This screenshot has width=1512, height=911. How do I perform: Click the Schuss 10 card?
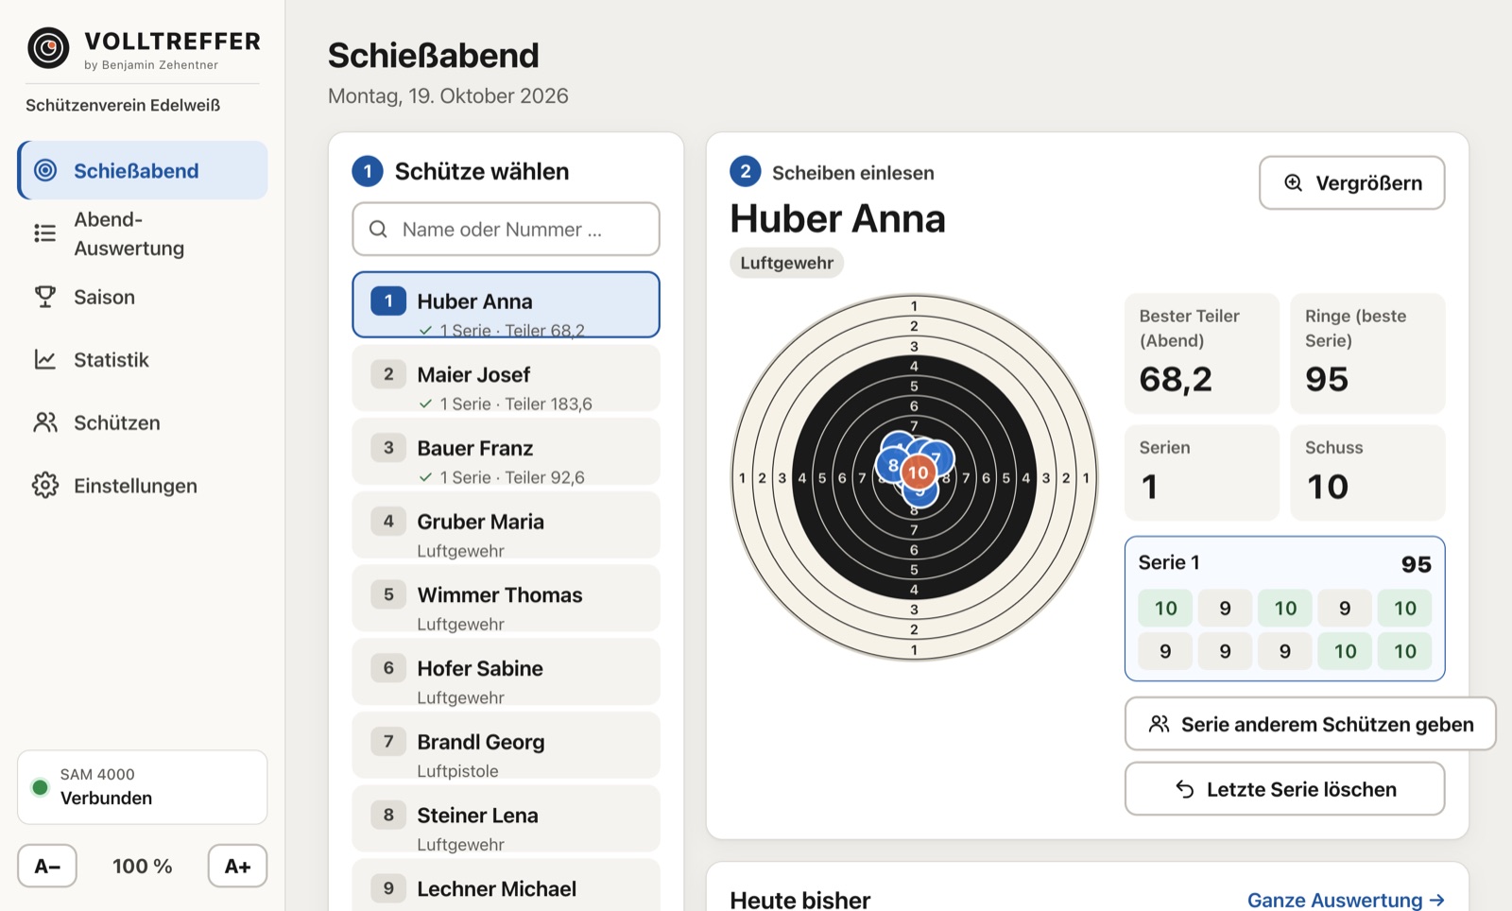tap(1367, 473)
